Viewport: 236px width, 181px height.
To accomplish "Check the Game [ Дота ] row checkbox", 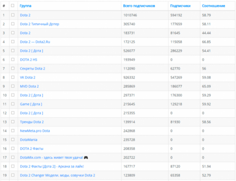I will point(13,104).
